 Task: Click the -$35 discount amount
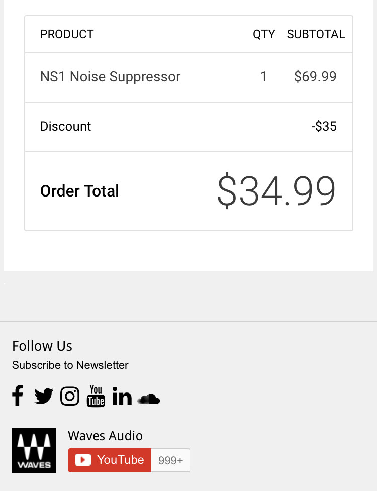tap(324, 126)
